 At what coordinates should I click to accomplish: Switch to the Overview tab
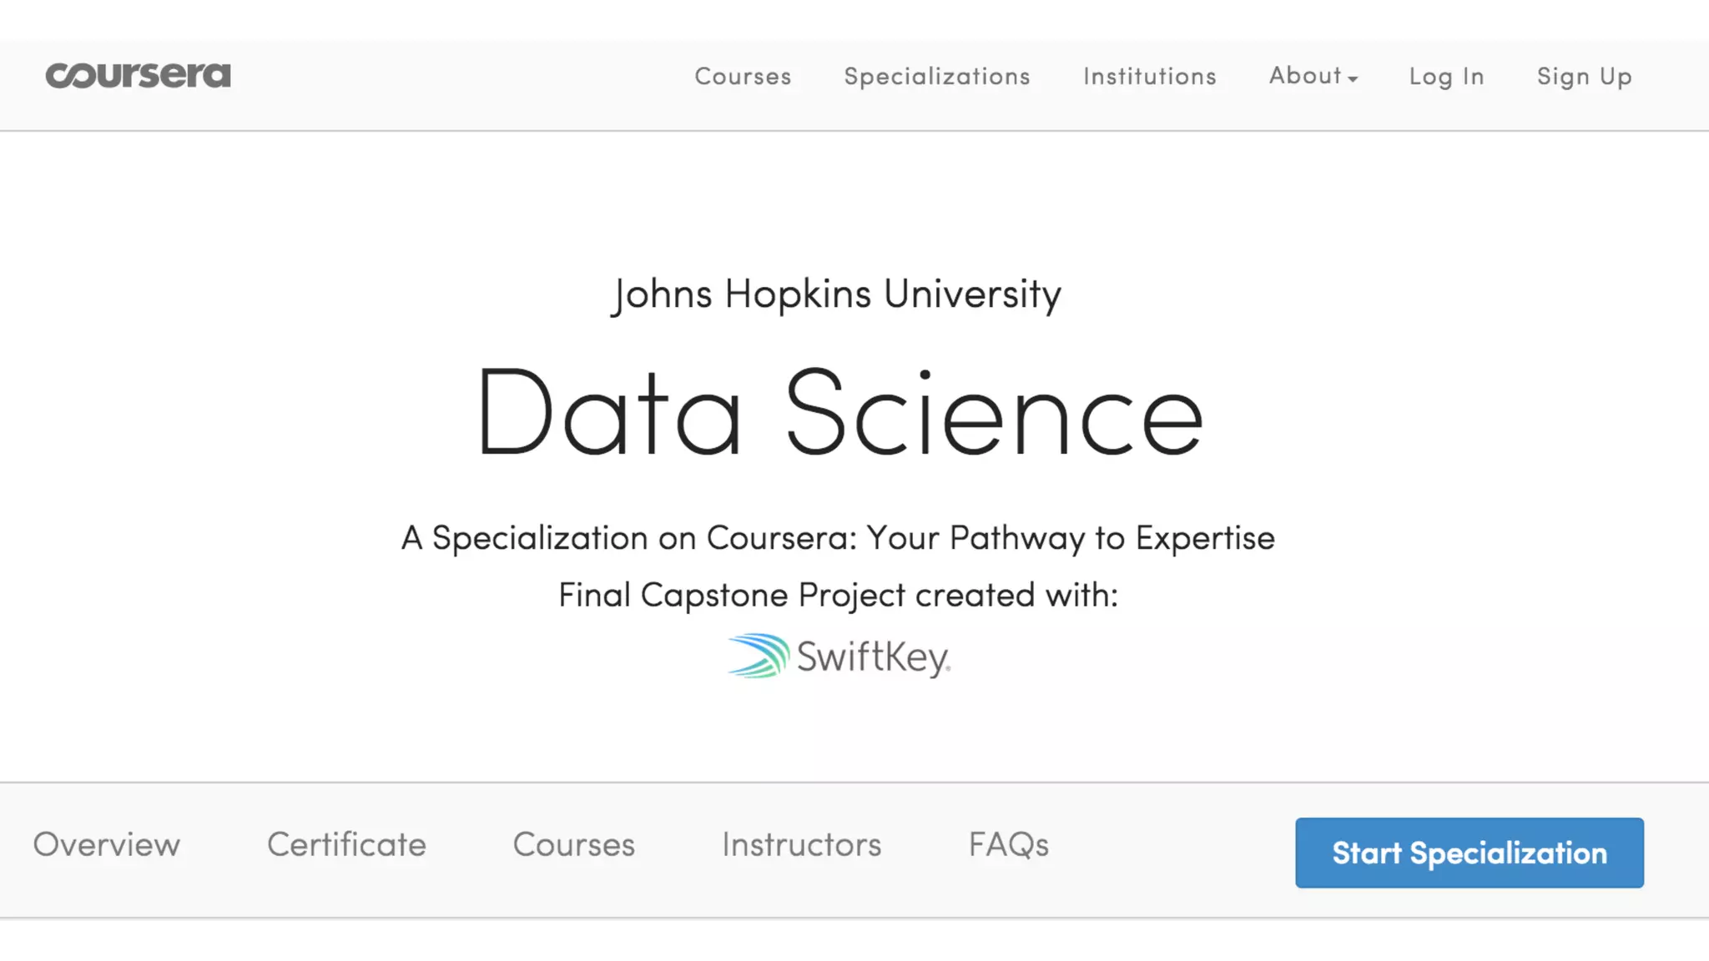coord(107,845)
